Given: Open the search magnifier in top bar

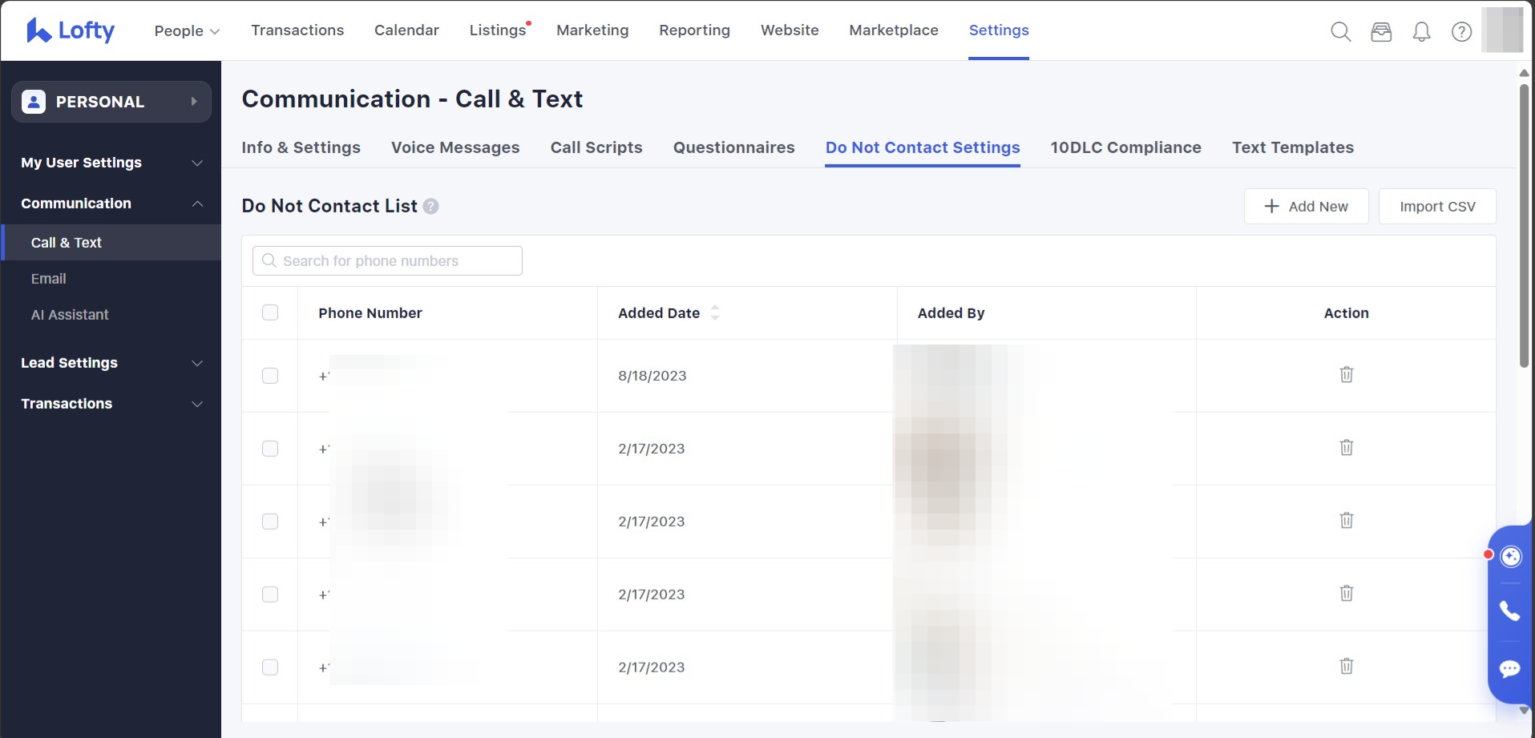Looking at the screenshot, I should [x=1340, y=31].
